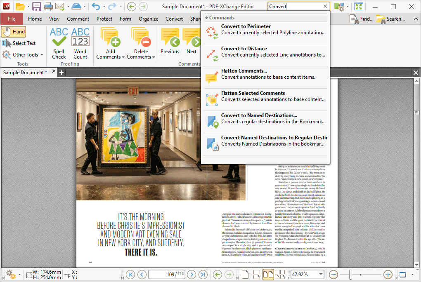
Task: Open the zoom level 47.92% combo box
Action: click(x=307, y=275)
